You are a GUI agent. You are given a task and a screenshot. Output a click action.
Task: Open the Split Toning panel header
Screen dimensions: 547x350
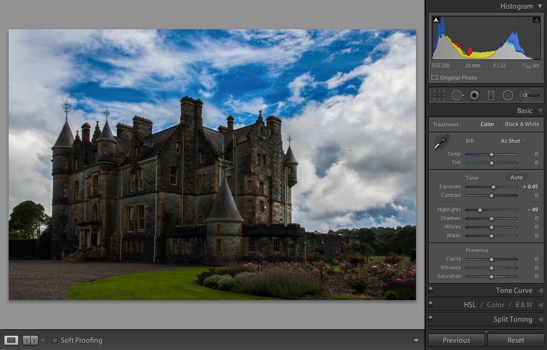click(513, 319)
